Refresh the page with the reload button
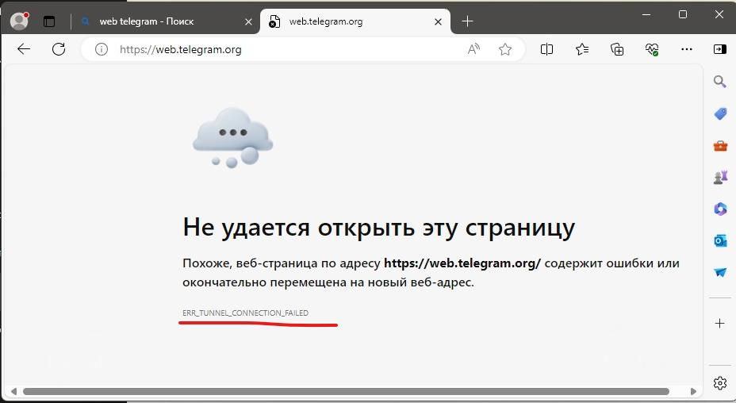Viewport: 736px width, 403px height. coord(59,49)
